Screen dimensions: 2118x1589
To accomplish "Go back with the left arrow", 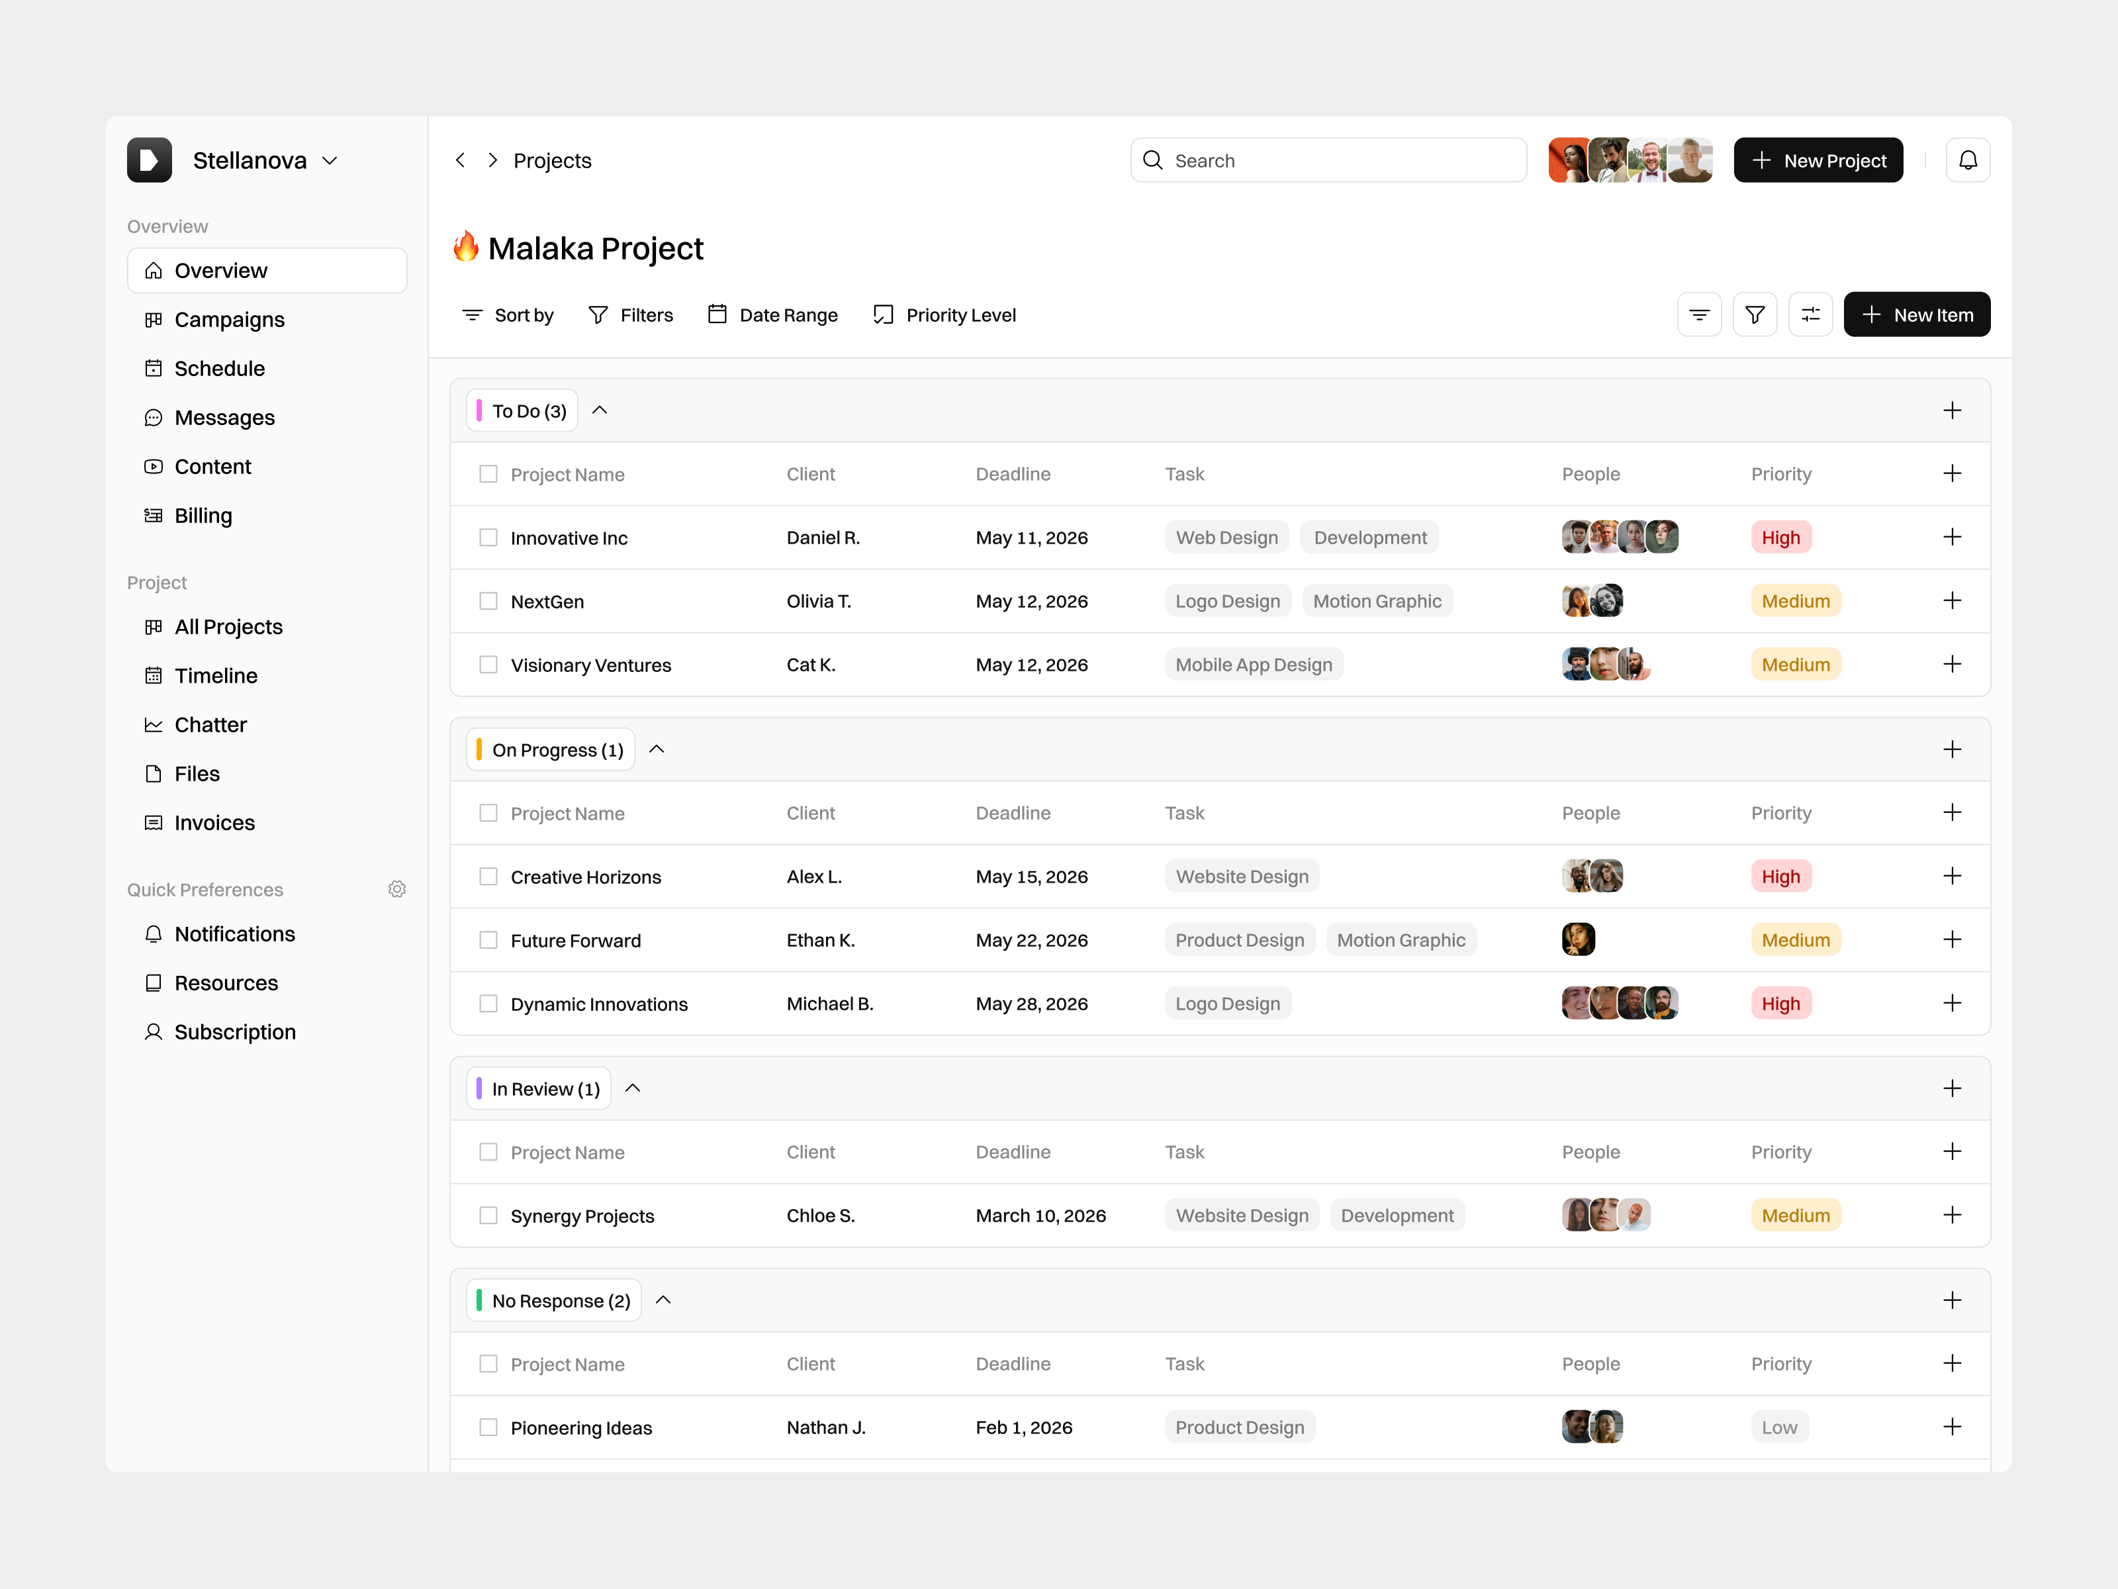I will tap(461, 160).
